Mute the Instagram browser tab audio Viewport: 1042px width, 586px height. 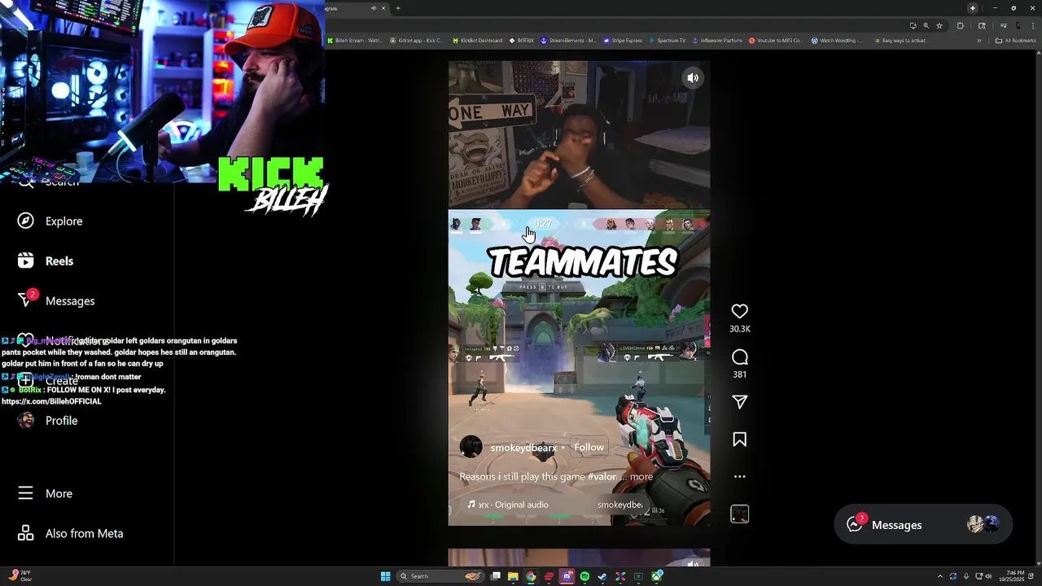click(x=374, y=8)
